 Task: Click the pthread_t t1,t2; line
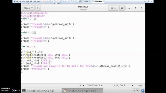(x=32, y=52)
